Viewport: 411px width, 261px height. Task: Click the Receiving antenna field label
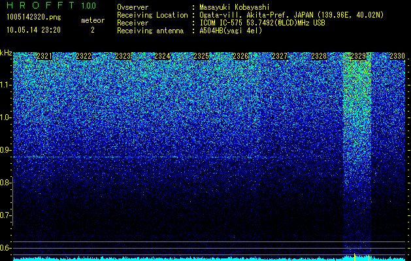[x=150, y=31]
